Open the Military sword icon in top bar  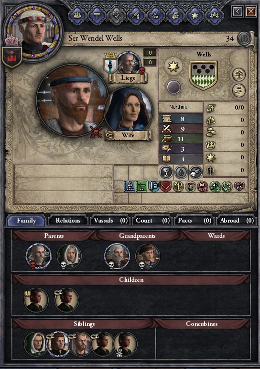coord(136,15)
